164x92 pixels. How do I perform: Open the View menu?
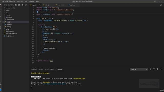tap(18, 2)
